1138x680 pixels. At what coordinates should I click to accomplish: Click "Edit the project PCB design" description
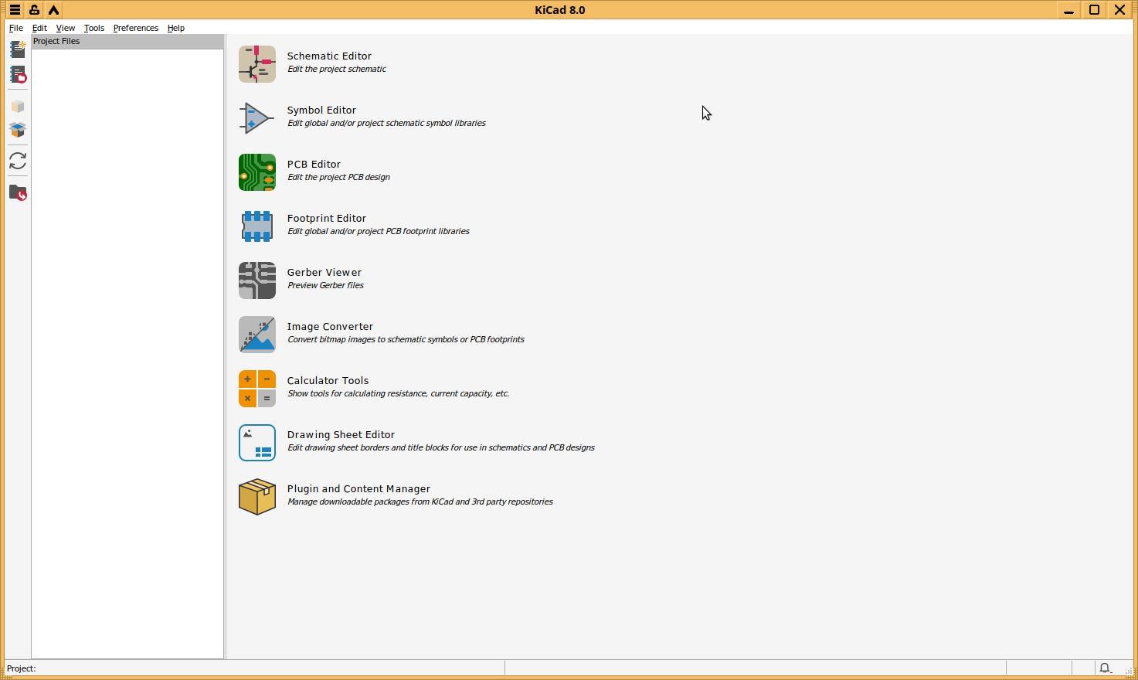338,177
